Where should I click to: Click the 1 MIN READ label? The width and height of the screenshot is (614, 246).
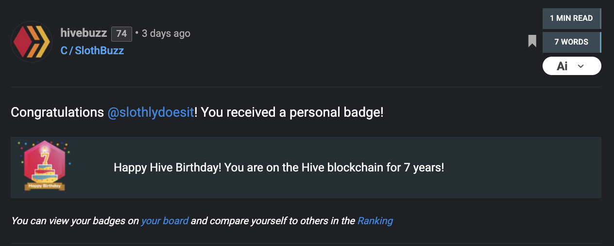pyautogui.click(x=571, y=18)
